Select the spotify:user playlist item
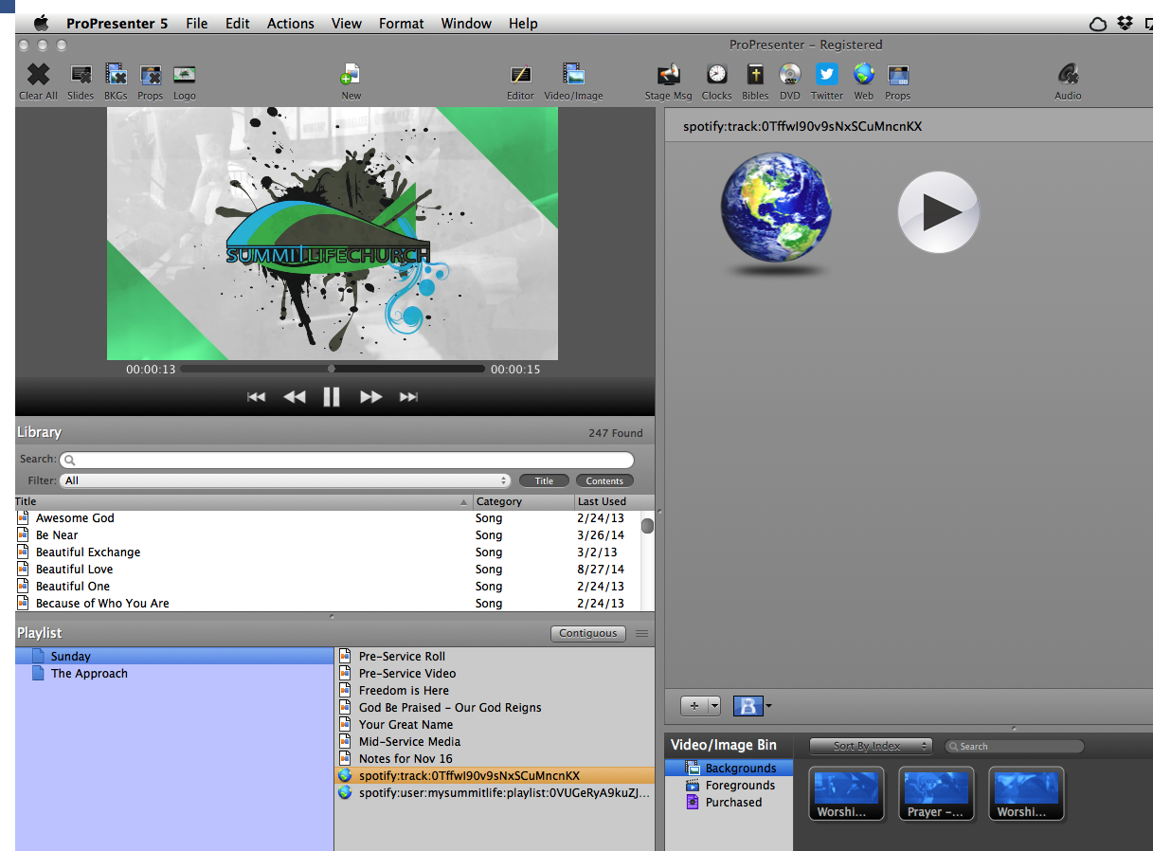 pyautogui.click(x=495, y=793)
